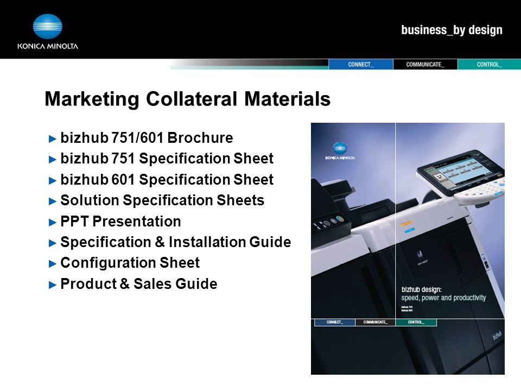The width and height of the screenshot is (521, 391).
Task: Open the CONNECT_ tab in the header bar
Action: (361, 65)
